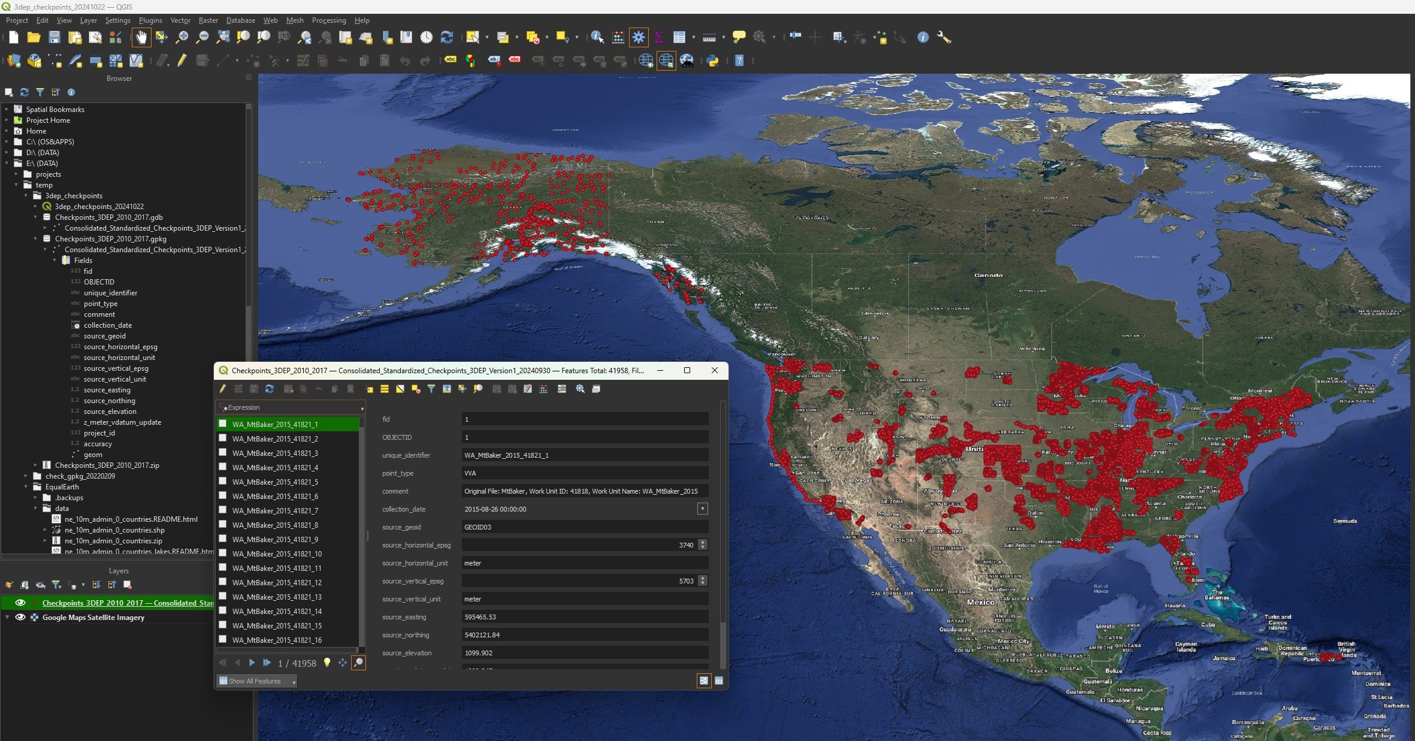Open the Processing menu
The width and height of the screenshot is (1415, 741).
328,20
